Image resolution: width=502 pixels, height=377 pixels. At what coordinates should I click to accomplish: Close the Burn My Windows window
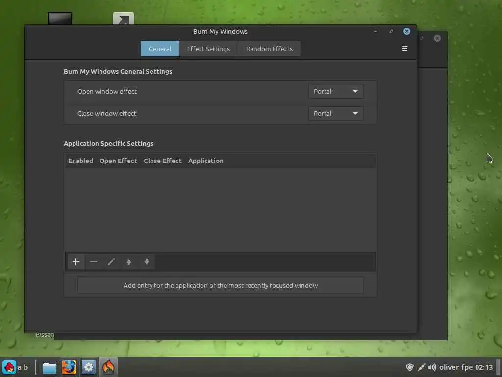(x=406, y=31)
